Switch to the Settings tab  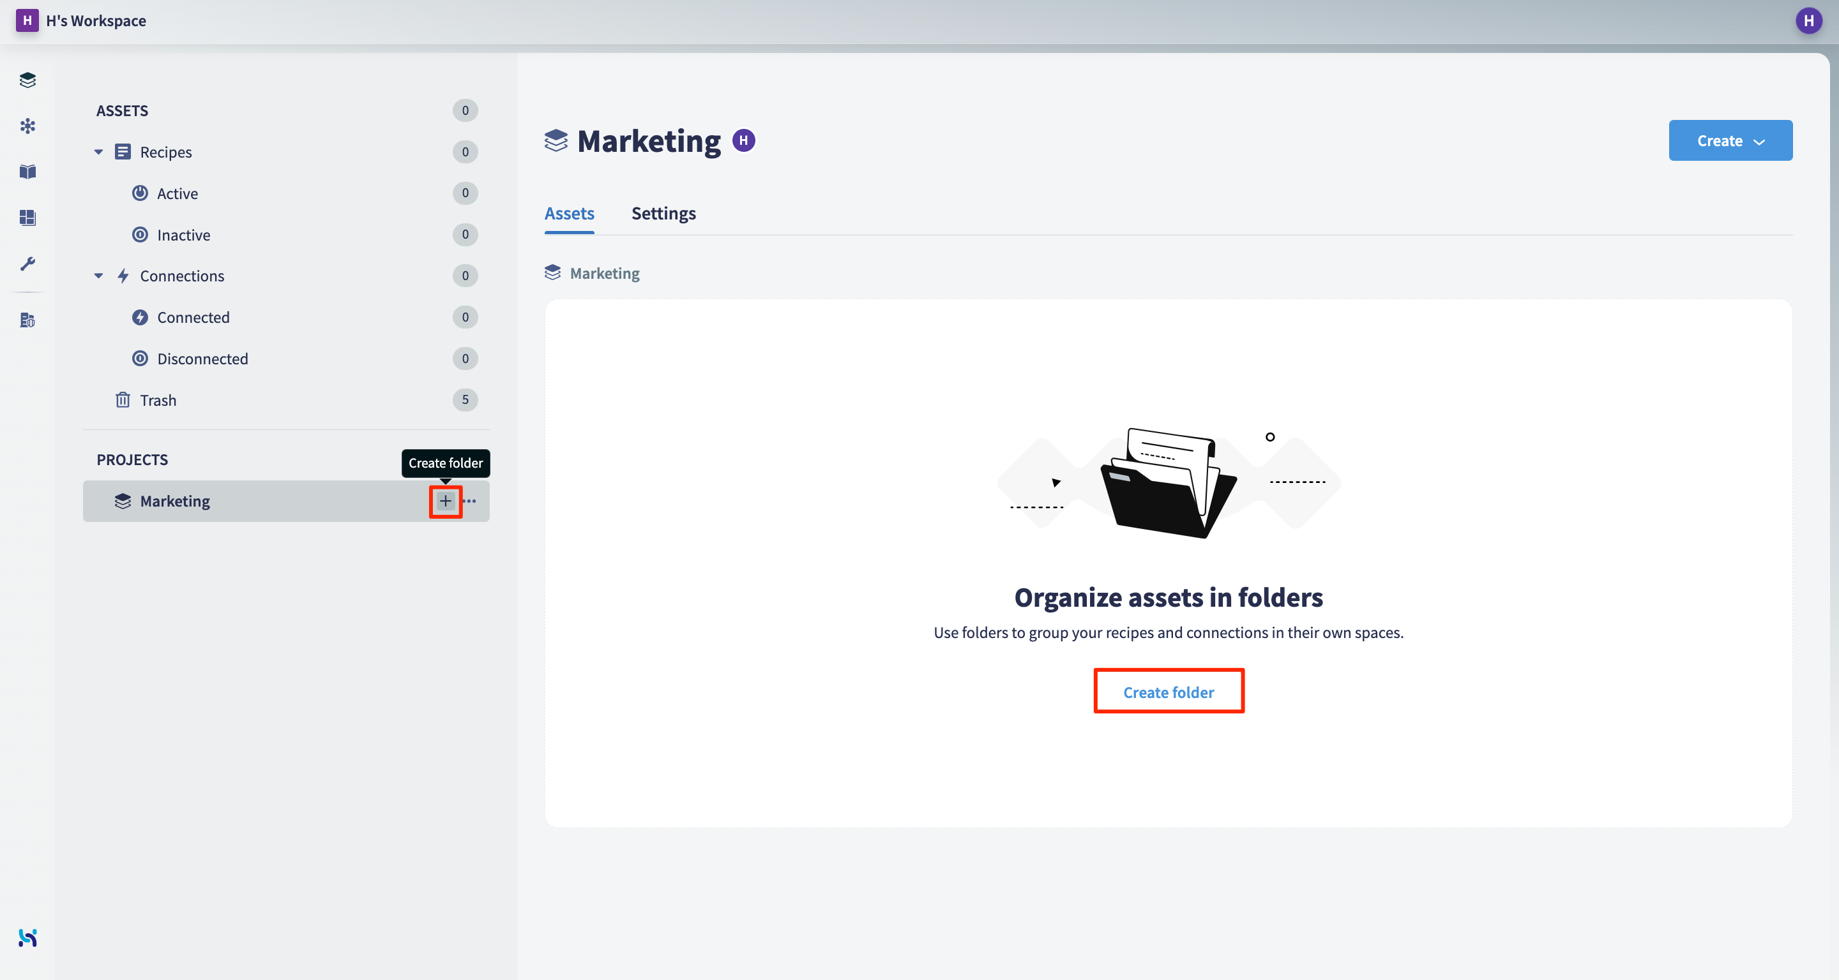[x=663, y=213]
